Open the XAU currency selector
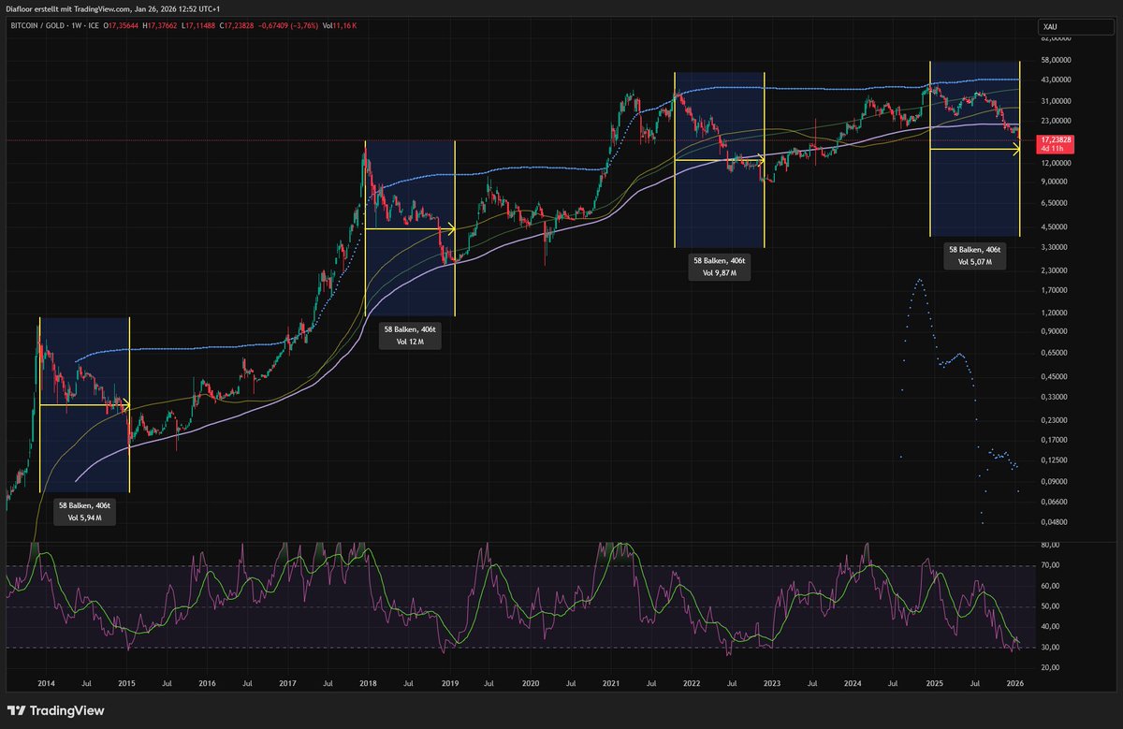 1076,29
